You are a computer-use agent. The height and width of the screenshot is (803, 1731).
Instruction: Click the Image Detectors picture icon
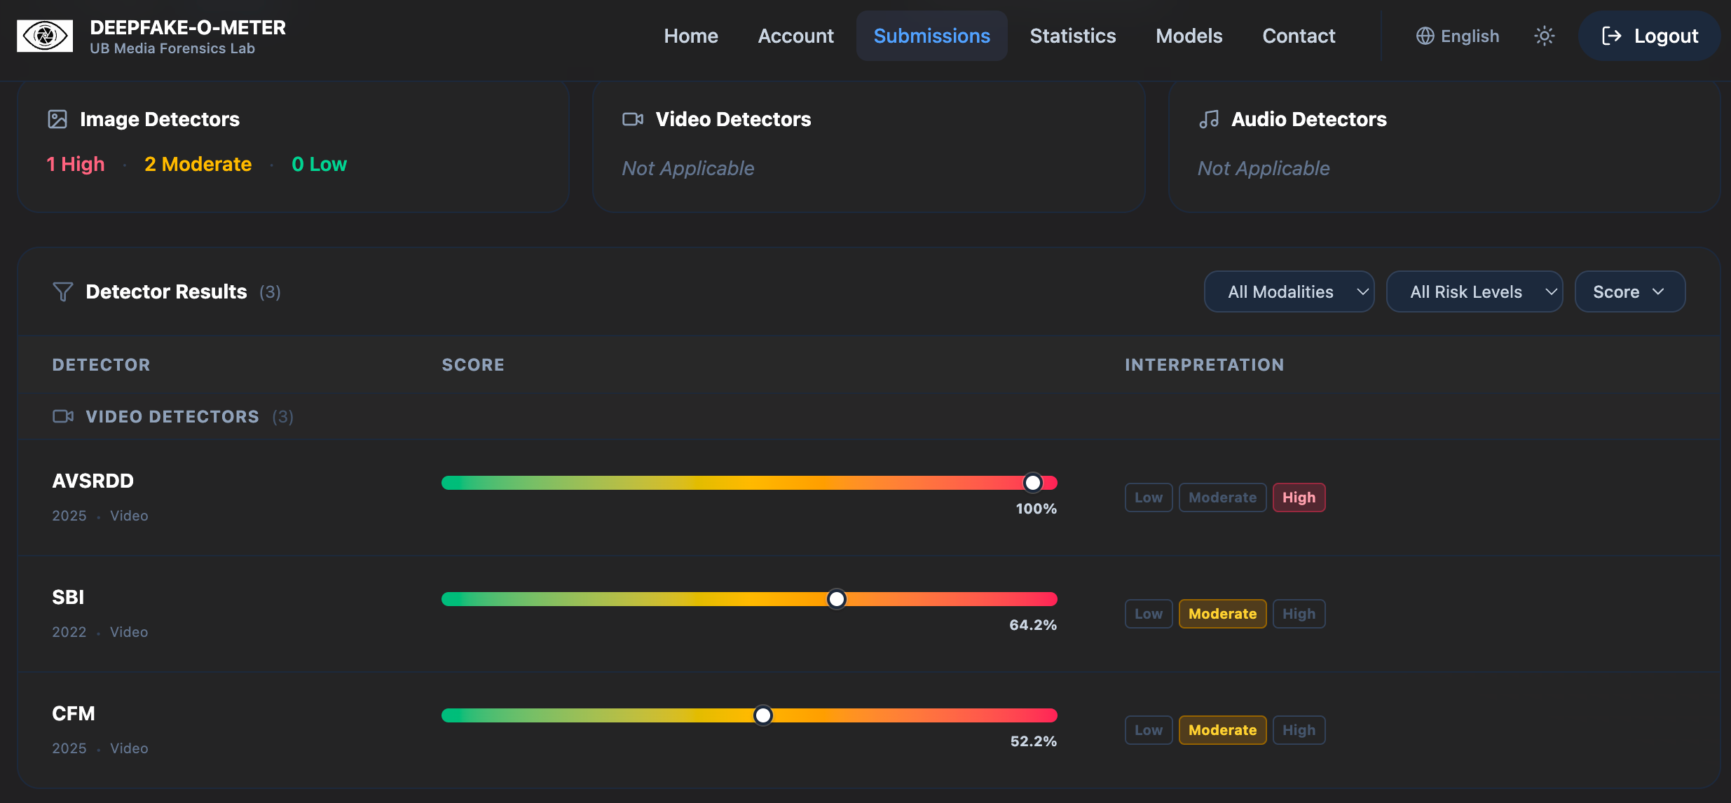57,119
